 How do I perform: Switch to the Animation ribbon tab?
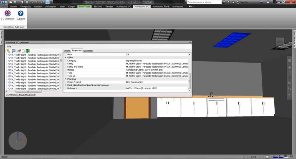pyautogui.click(x=51, y=6)
